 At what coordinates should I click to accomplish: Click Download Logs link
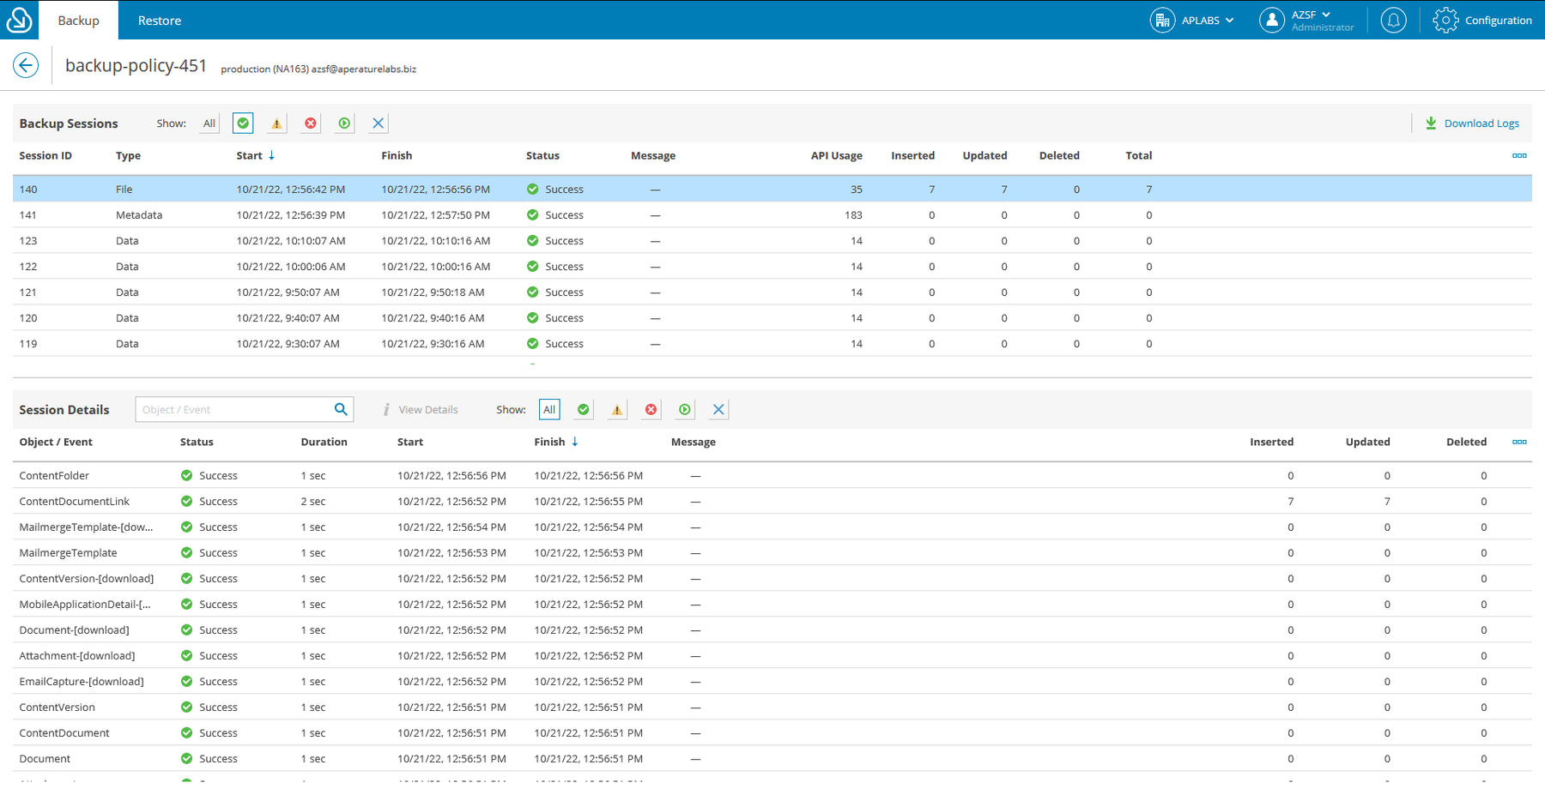1472,123
